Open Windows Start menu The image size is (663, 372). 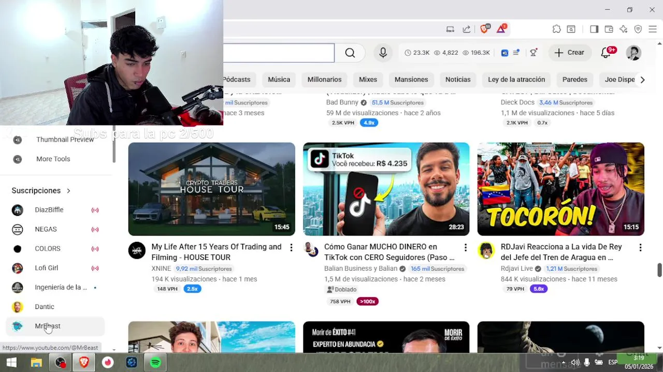11,363
